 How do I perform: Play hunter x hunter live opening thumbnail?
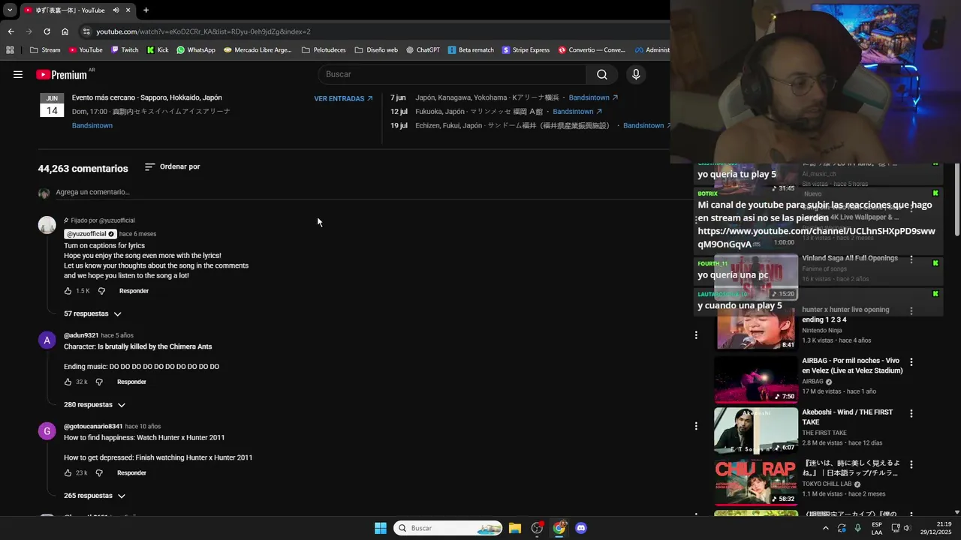click(756, 328)
